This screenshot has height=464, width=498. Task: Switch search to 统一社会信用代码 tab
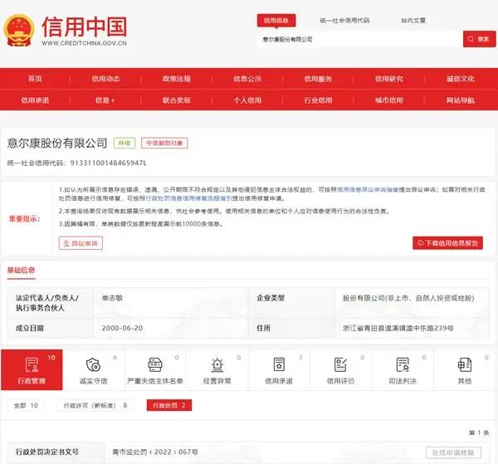pos(344,20)
